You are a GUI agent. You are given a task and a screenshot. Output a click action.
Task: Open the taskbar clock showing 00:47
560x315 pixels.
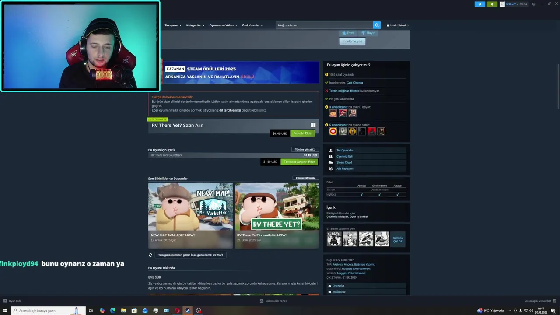[541, 311]
